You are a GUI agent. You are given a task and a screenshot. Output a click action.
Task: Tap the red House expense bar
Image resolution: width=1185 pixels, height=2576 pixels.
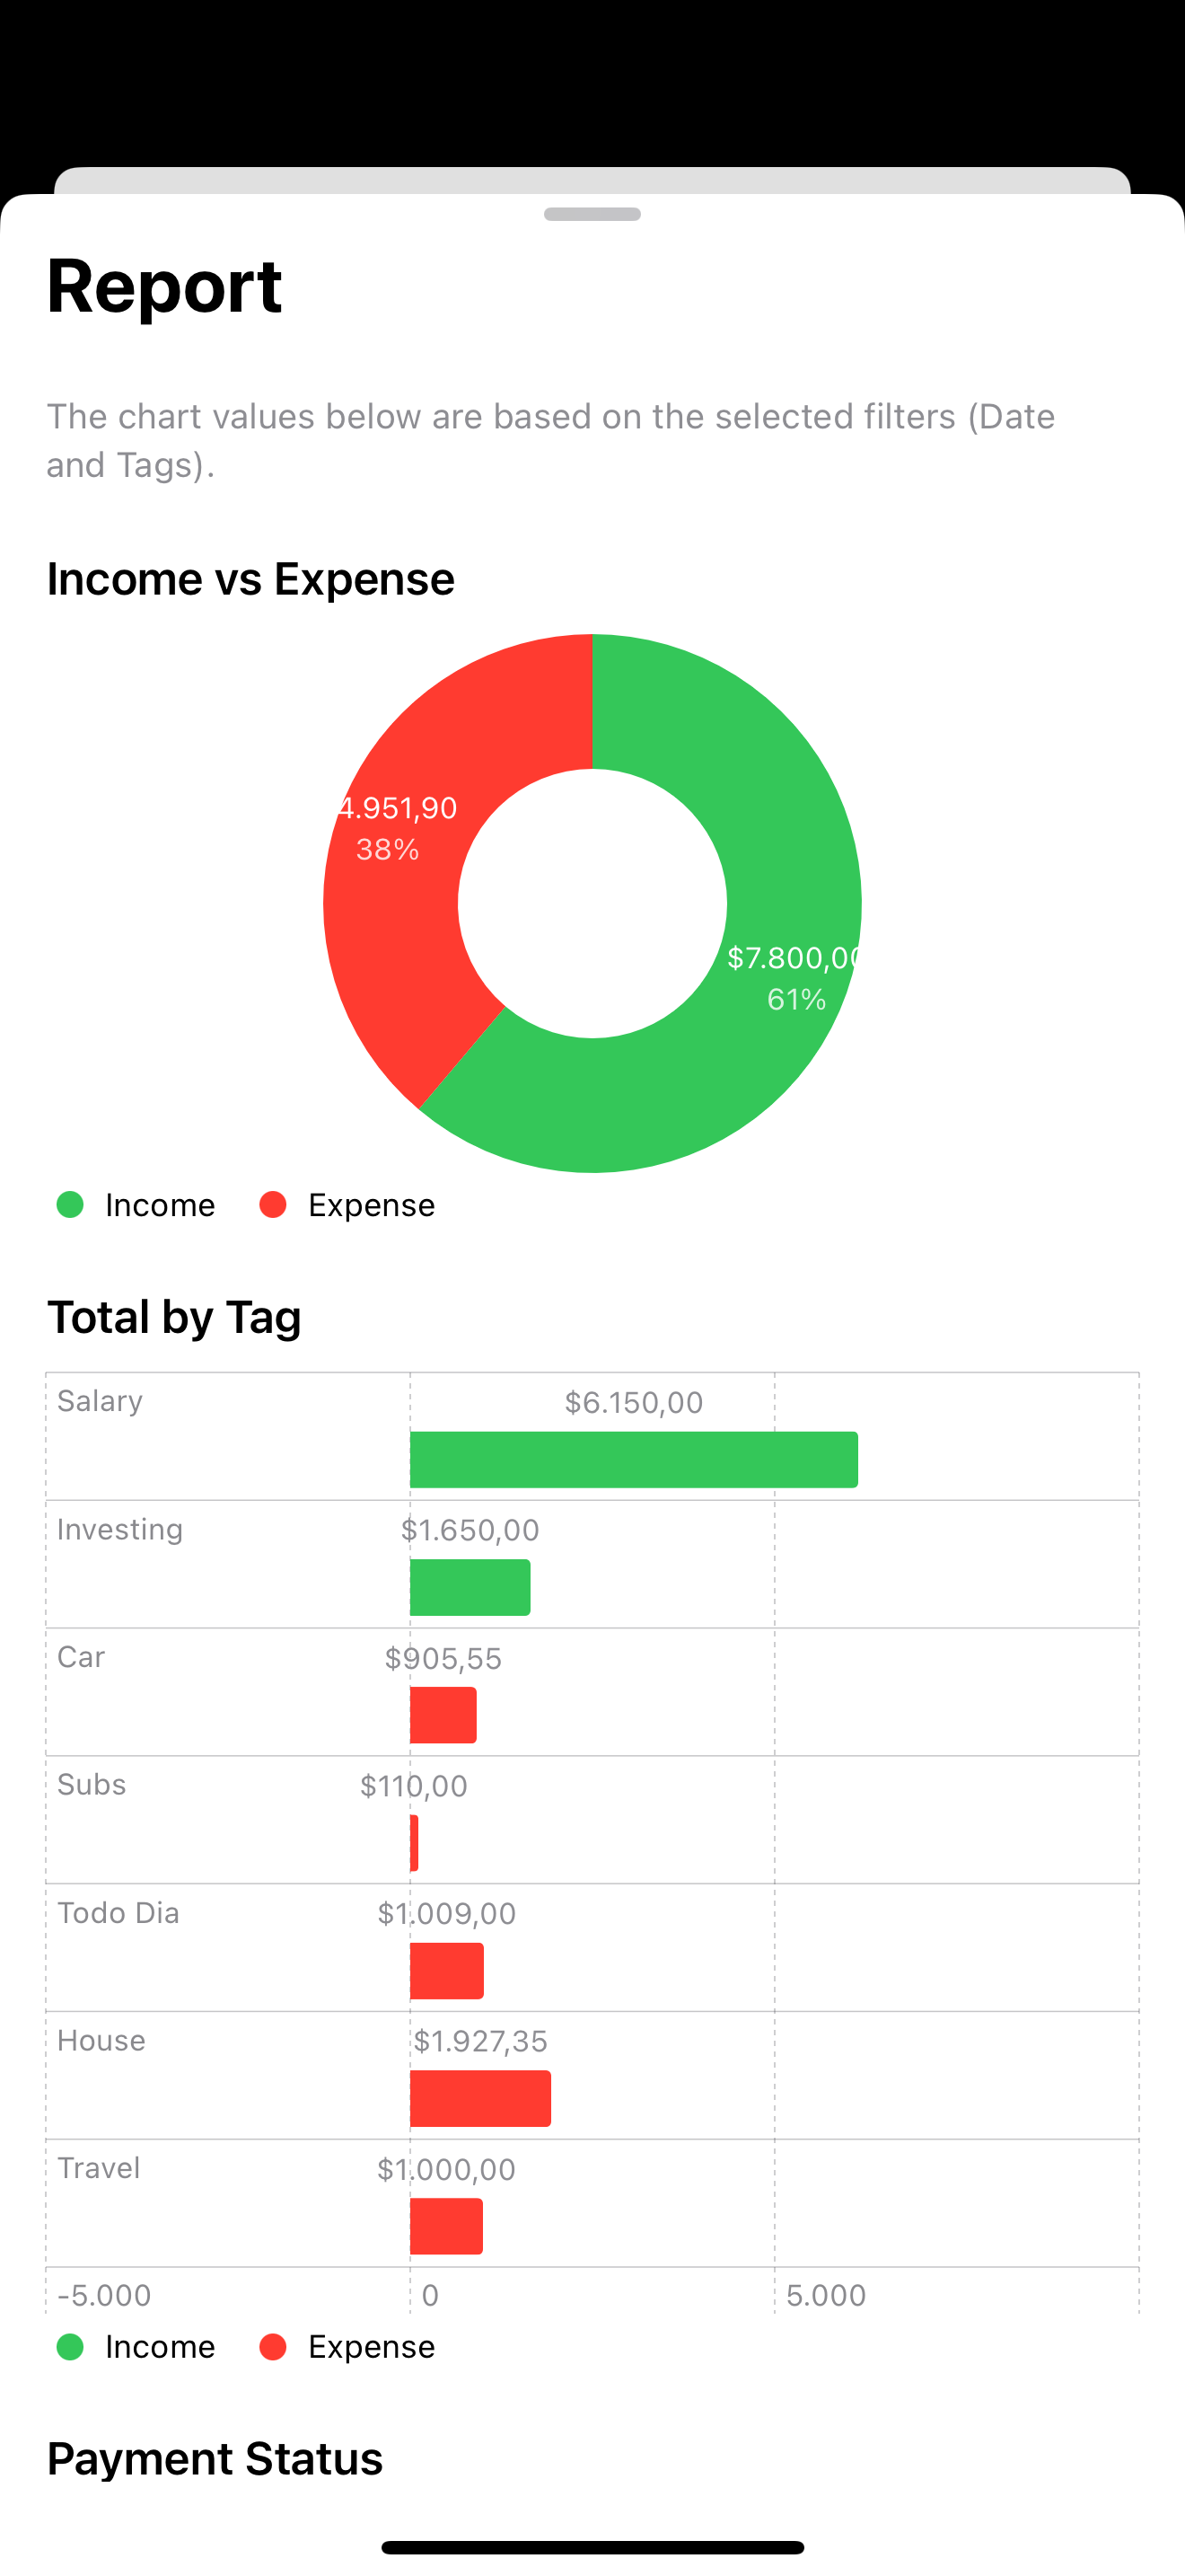[479, 2098]
